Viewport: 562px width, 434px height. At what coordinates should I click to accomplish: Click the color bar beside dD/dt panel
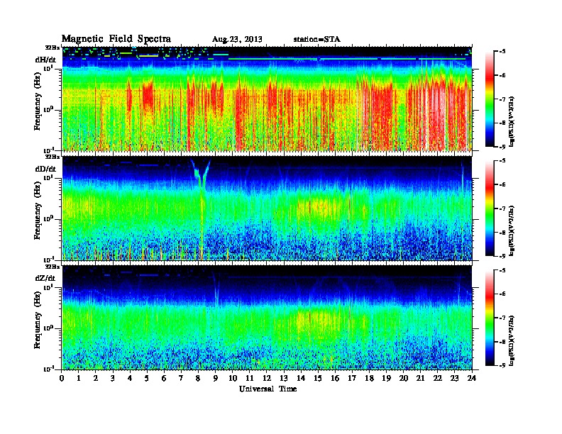pyautogui.click(x=490, y=208)
